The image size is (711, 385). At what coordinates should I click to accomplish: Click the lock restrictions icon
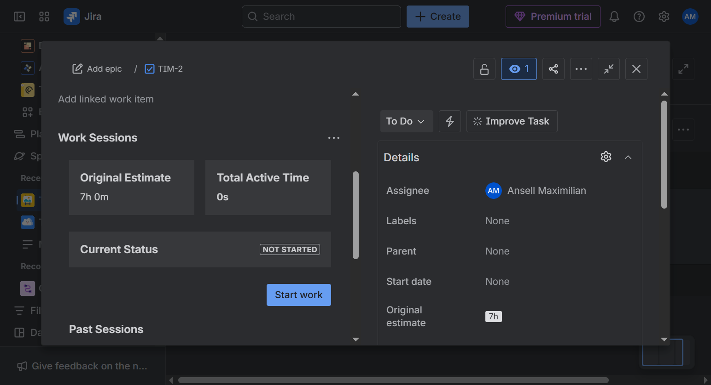484,69
